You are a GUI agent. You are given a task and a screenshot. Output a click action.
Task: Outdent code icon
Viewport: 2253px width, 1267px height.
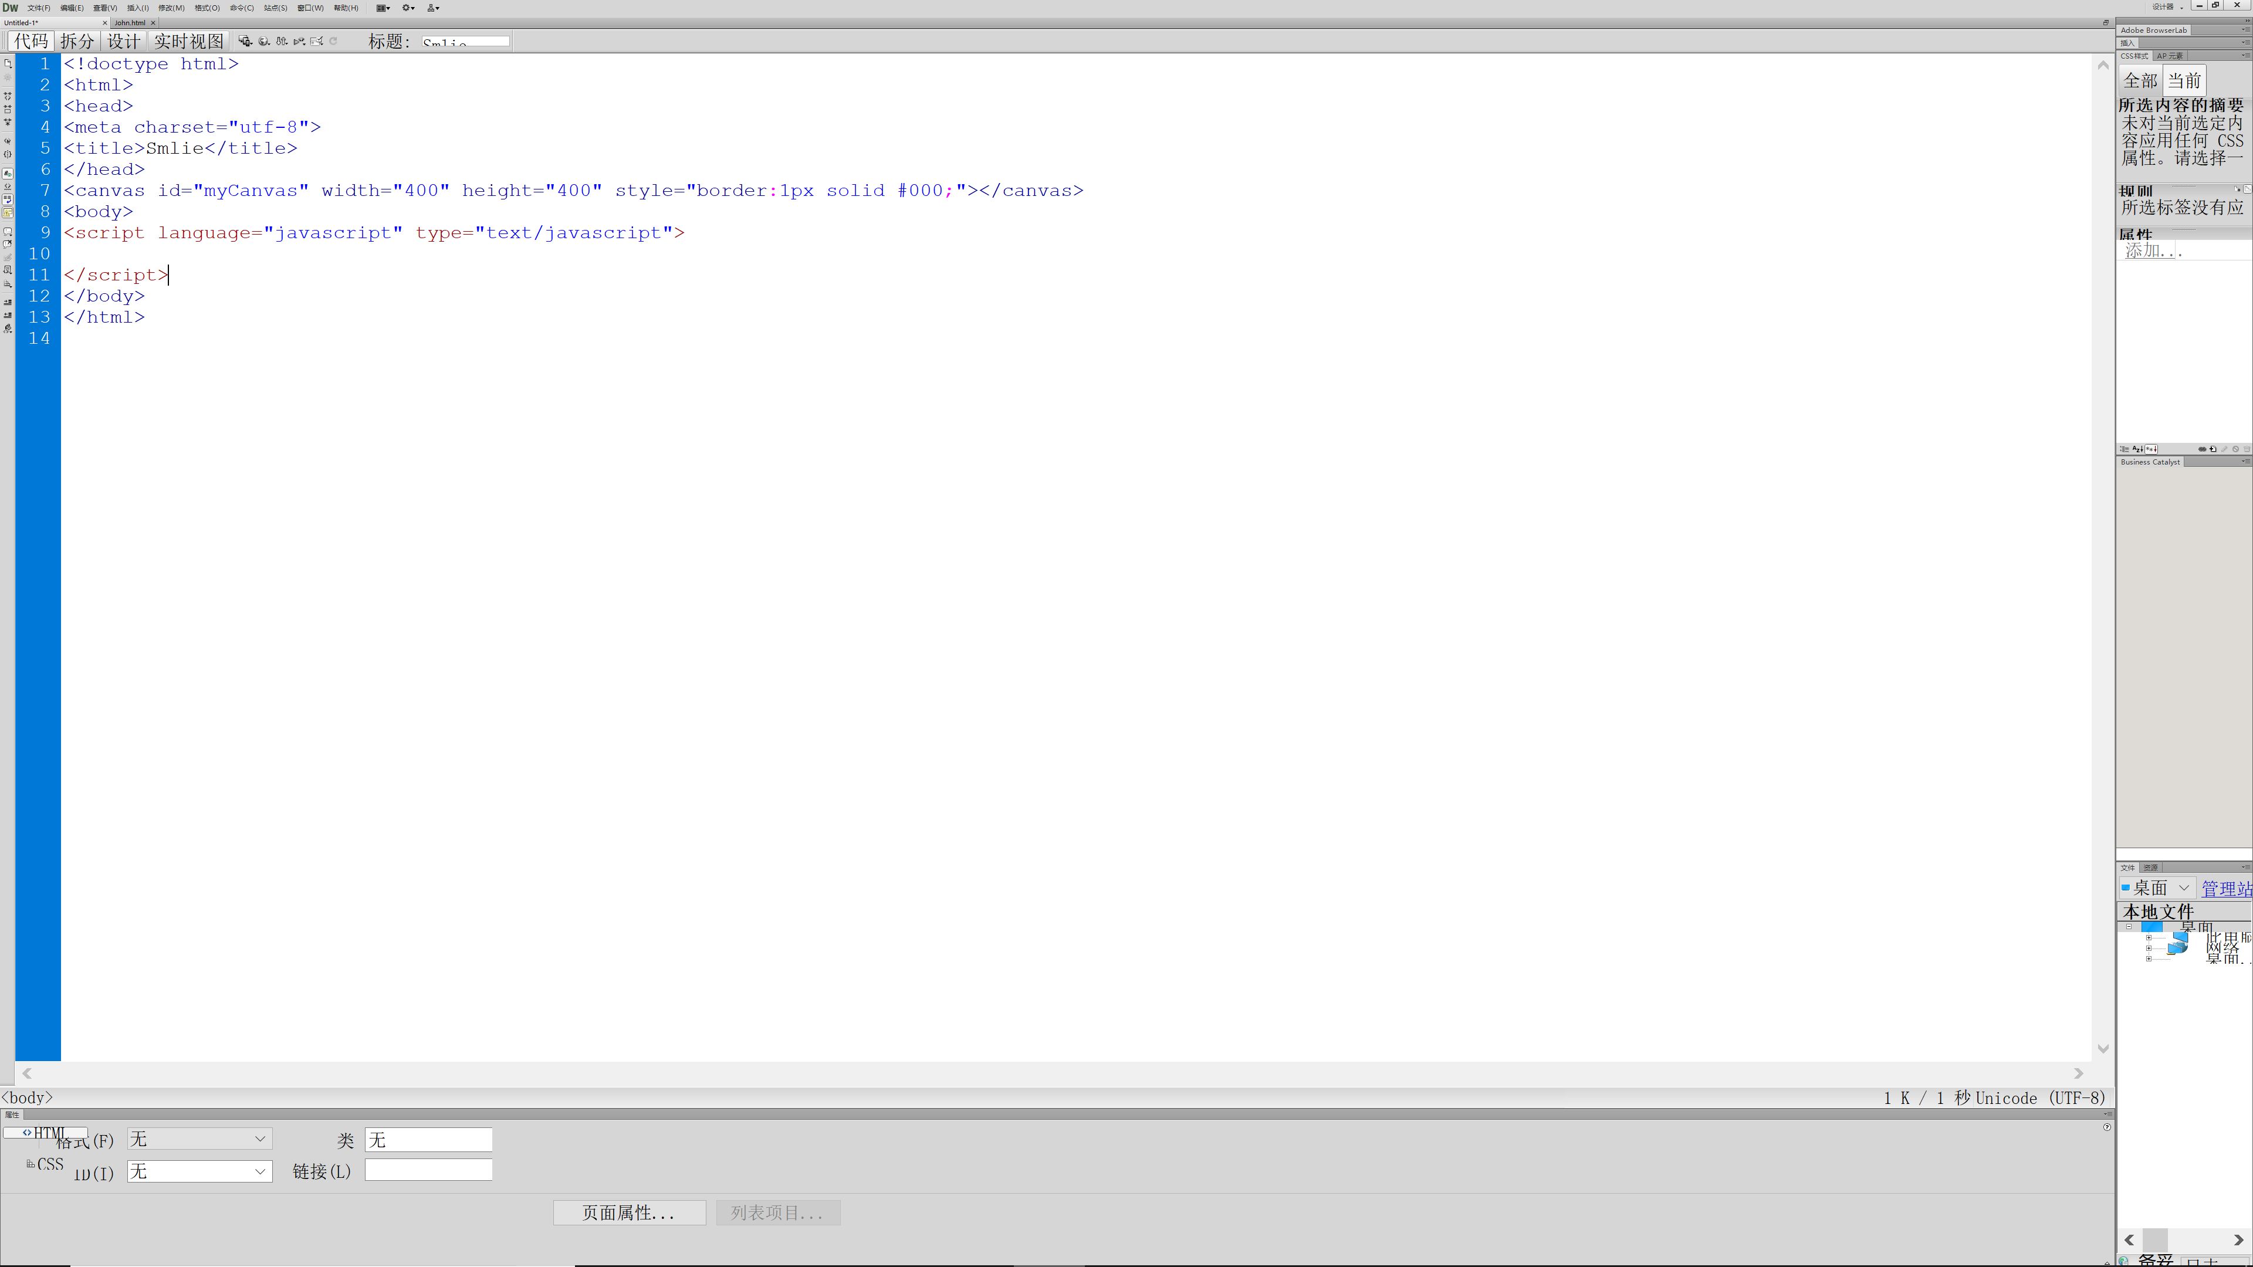coord(8,315)
